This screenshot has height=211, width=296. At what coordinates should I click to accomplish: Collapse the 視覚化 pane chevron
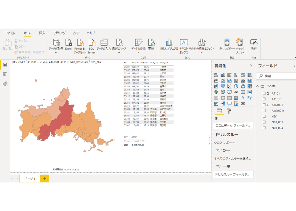point(251,66)
